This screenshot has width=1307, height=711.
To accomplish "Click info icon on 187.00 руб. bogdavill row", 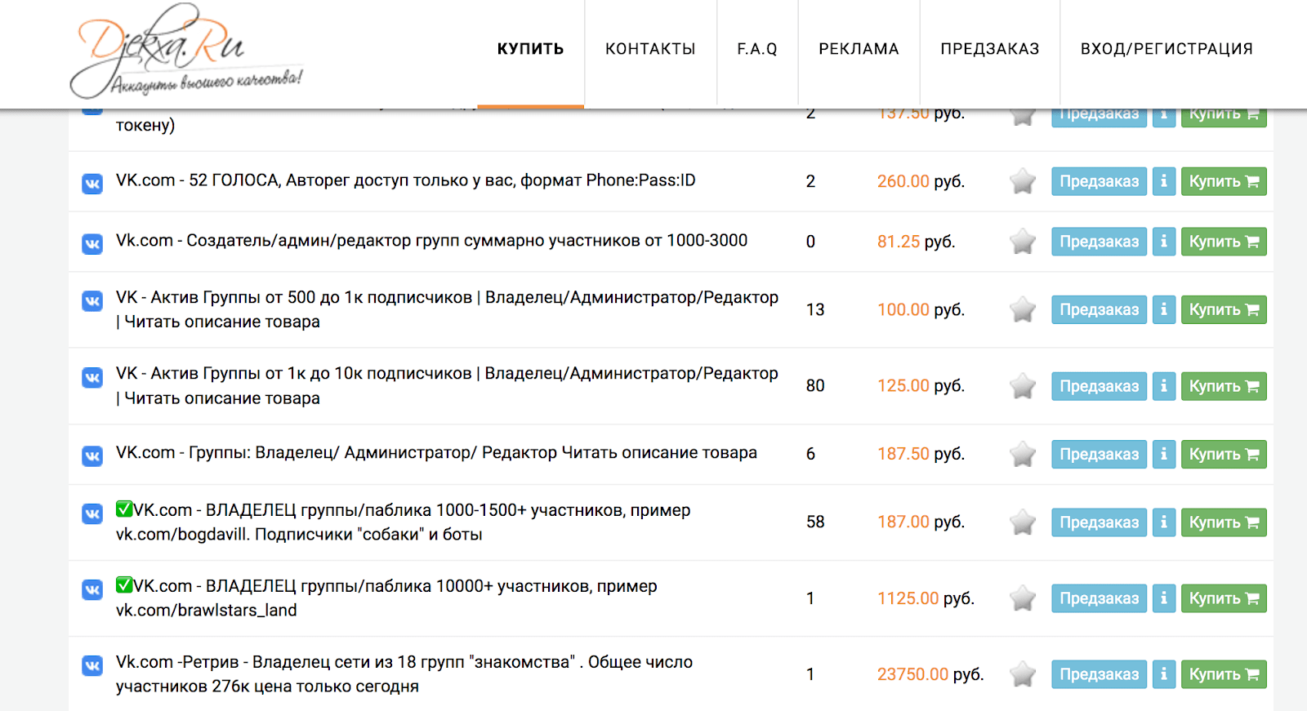I will pos(1164,522).
